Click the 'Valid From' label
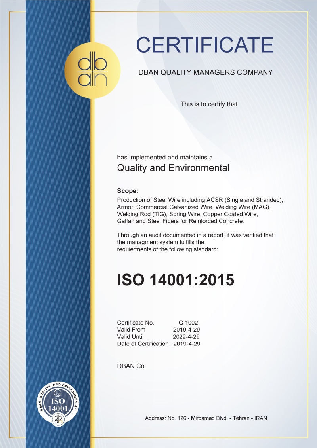317x448 pixels. [x=131, y=330]
